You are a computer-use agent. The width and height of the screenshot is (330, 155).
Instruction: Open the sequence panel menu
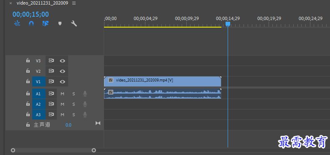pyautogui.click(x=74, y=3)
